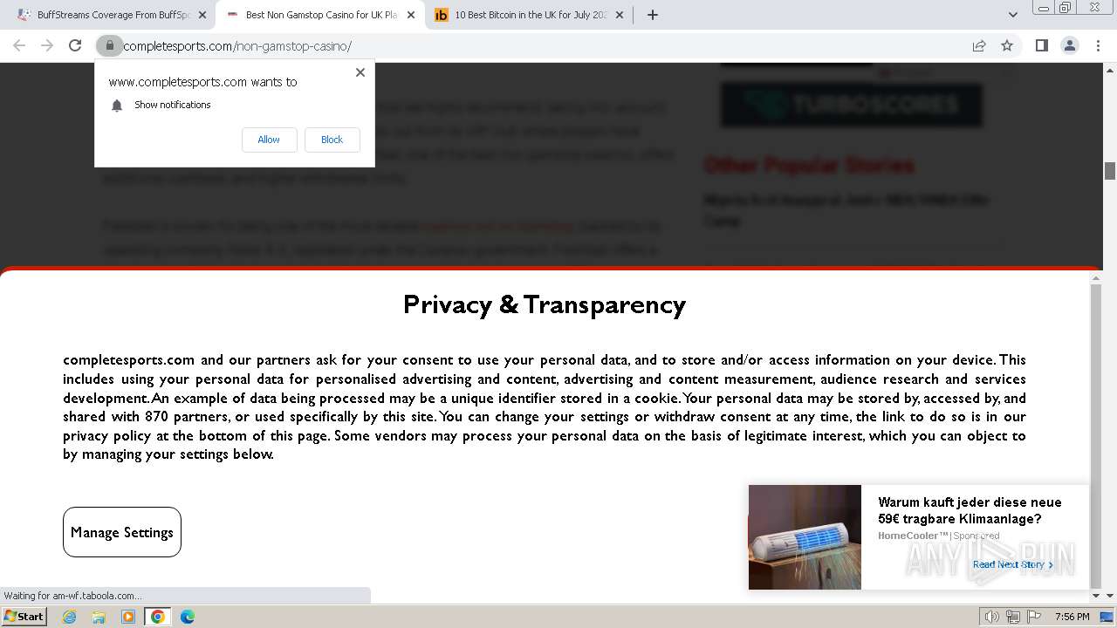This screenshot has width=1117, height=628.
Task: Click the network tray icon
Action: point(1012,617)
